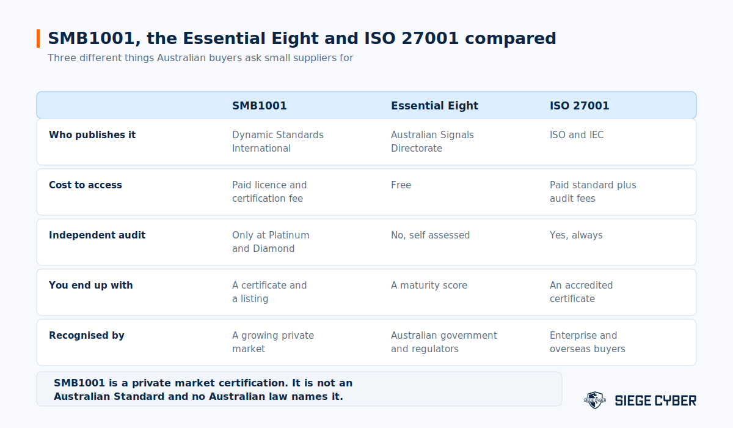Viewport: 733px width, 428px height.
Task: Click 'Only at Platinum and Diamond' cell
Action: coord(271,242)
